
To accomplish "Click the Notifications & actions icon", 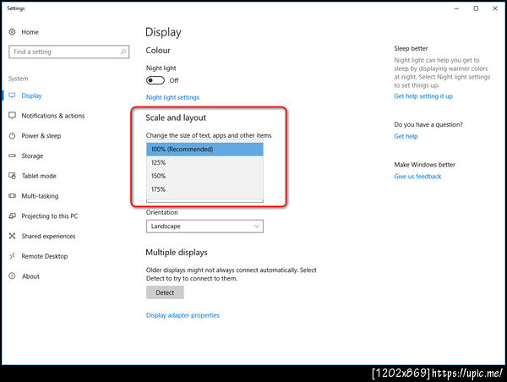I will coord(12,116).
